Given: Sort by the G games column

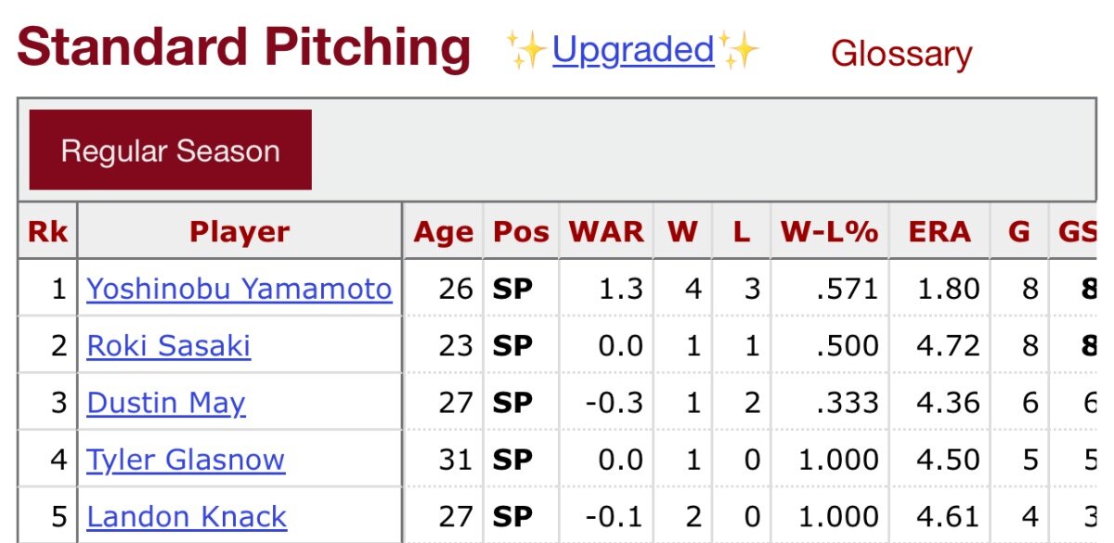Looking at the screenshot, I should [x=1019, y=231].
